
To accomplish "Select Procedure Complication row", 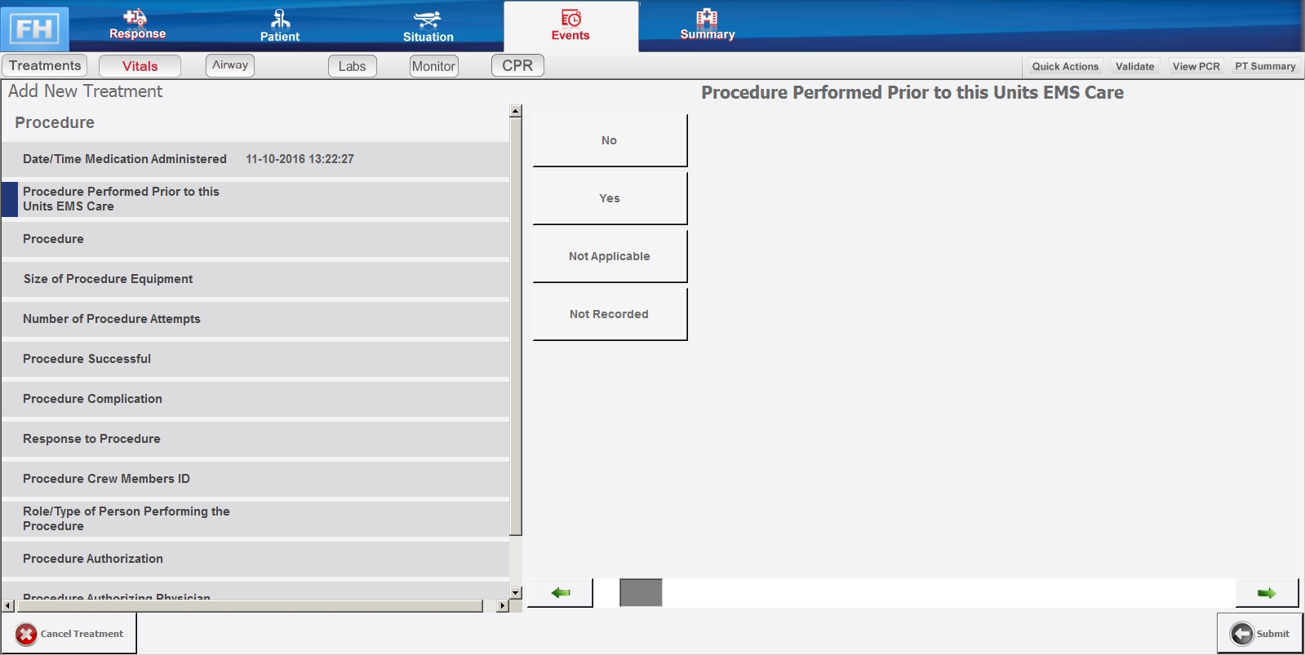I will pos(255,399).
